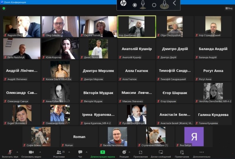Click large name Тимофій Сандр... in tile
235x159 pixels.
pyautogui.click(x=175, y=71)
